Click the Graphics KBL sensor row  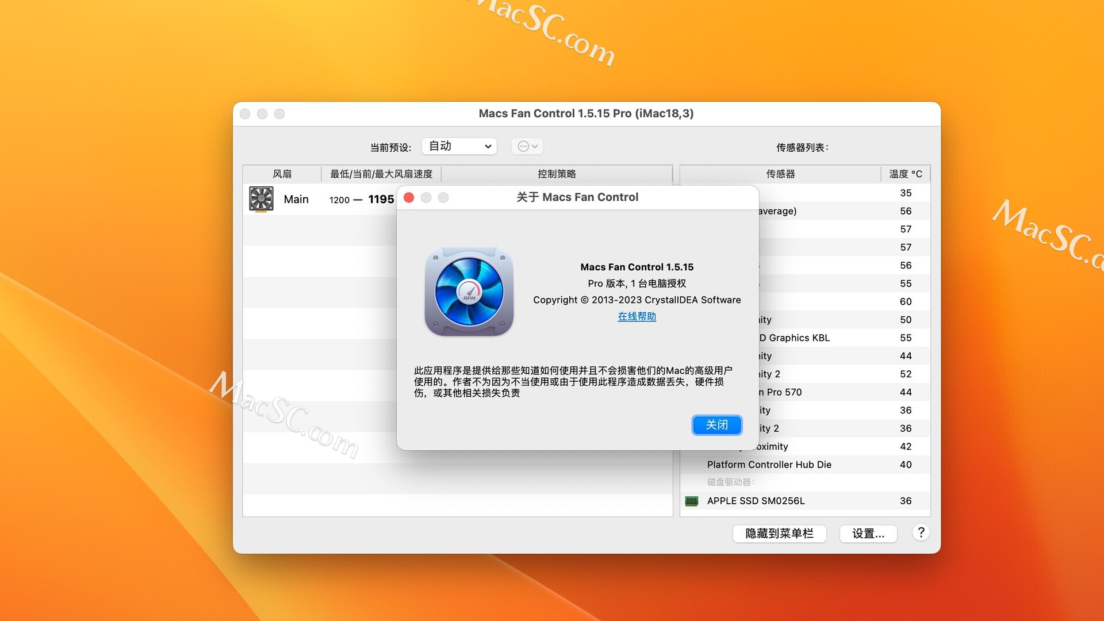tap(844, 338)
